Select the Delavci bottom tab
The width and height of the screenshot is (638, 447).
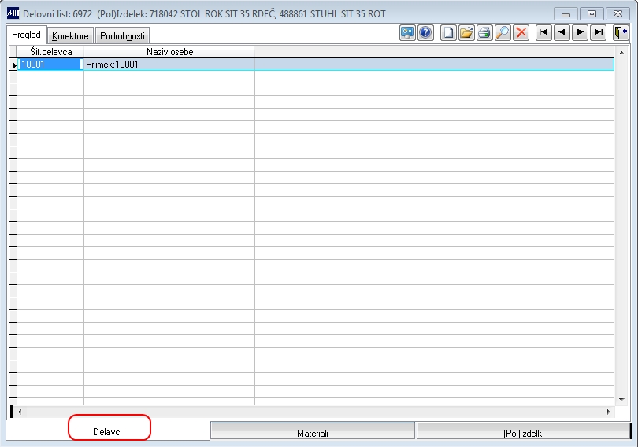point(107,431)
